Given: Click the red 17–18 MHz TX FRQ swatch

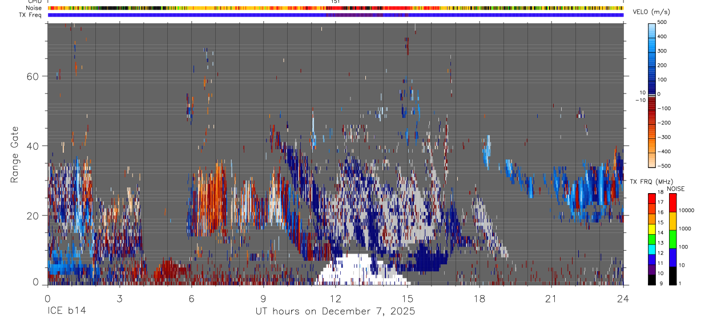Looking at the screenshot, I should click(x=652, y=198).
